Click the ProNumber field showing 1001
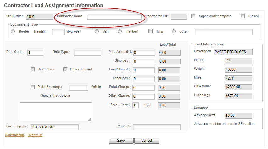Viewport: 268px width, 149px height. pos(40,17)
